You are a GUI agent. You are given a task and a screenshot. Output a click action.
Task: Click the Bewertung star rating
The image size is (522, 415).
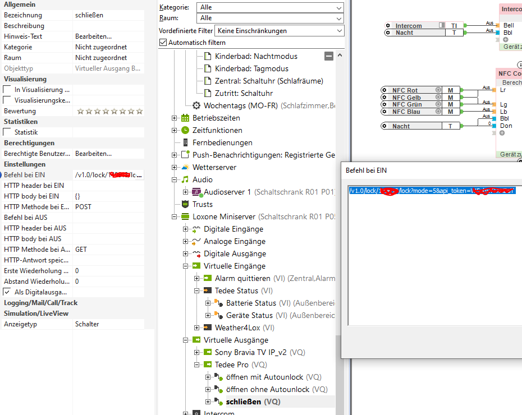[110, 111]
